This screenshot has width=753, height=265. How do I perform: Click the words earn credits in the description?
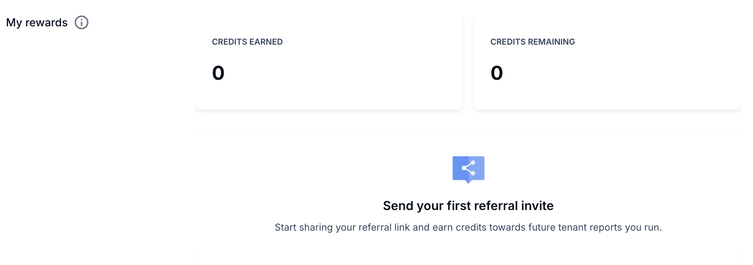click(x=459, y=228)
